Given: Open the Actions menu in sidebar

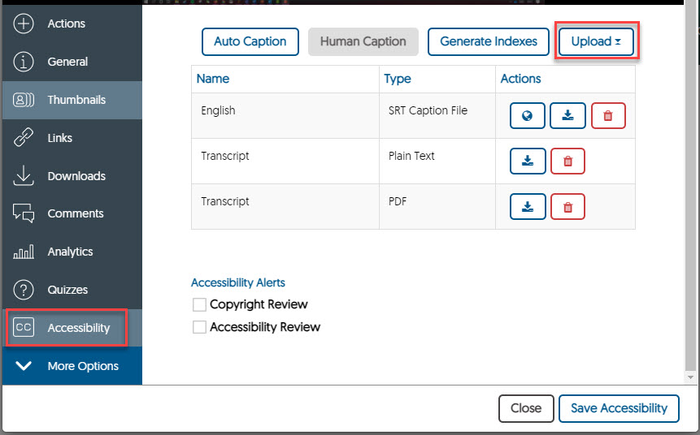Looking at the screenshot, I should [66, 24].
